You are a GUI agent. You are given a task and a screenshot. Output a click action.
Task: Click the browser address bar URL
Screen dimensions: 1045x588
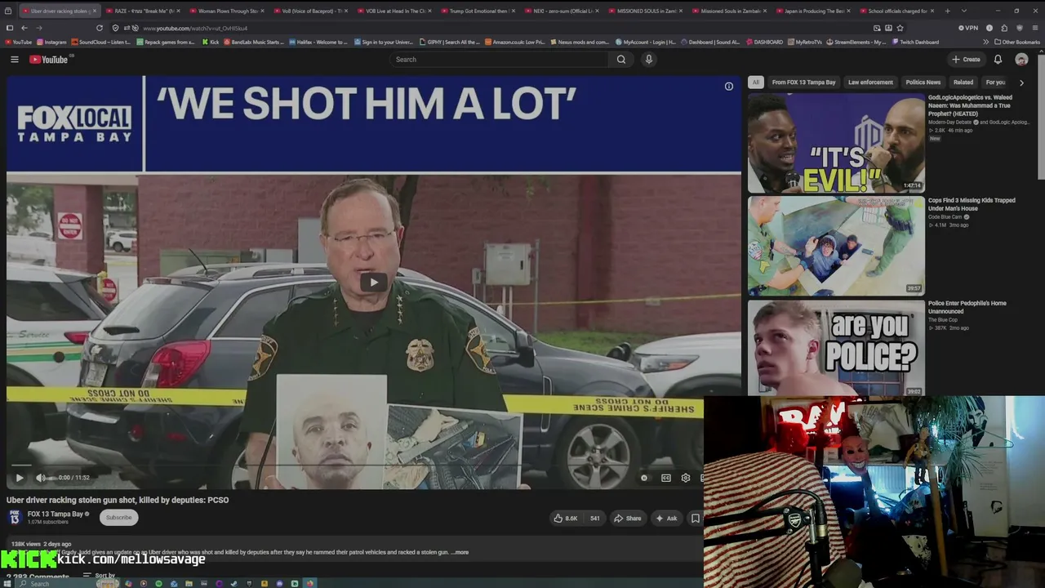195,28
